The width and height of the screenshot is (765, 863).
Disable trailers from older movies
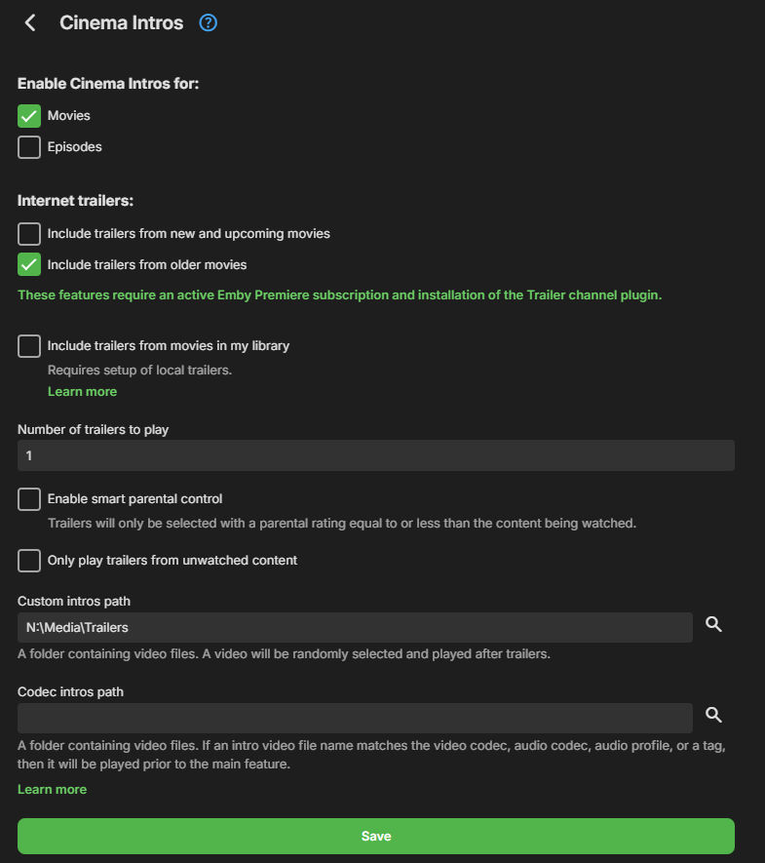coord(29,264)
